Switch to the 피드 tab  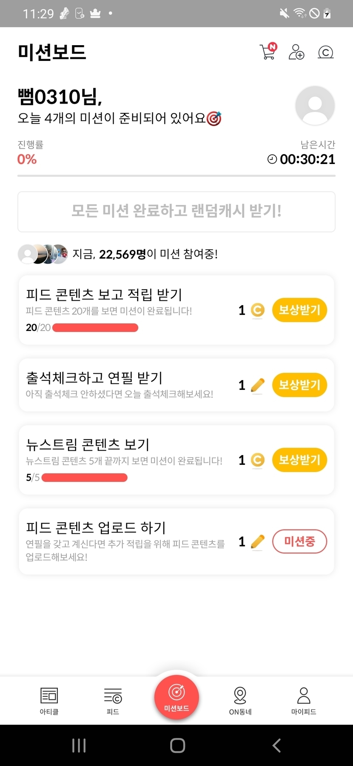tap(113, 701)
